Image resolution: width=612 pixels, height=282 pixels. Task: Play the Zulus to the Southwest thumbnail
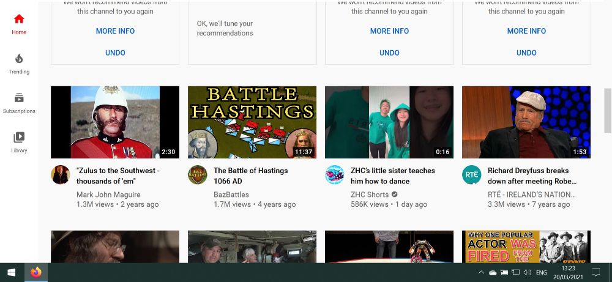coord(115,122)
